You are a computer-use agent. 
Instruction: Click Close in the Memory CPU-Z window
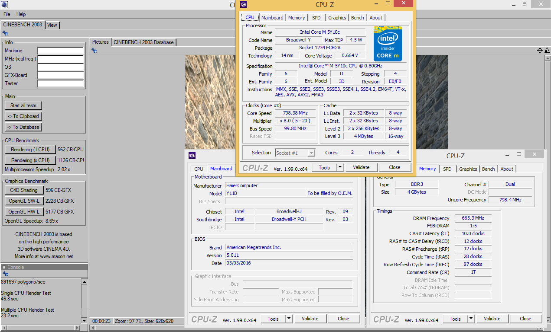[x=525, y=319]
